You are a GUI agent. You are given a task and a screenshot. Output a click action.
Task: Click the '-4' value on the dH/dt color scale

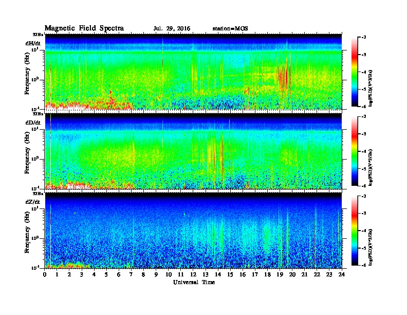[x=364, y=72]
